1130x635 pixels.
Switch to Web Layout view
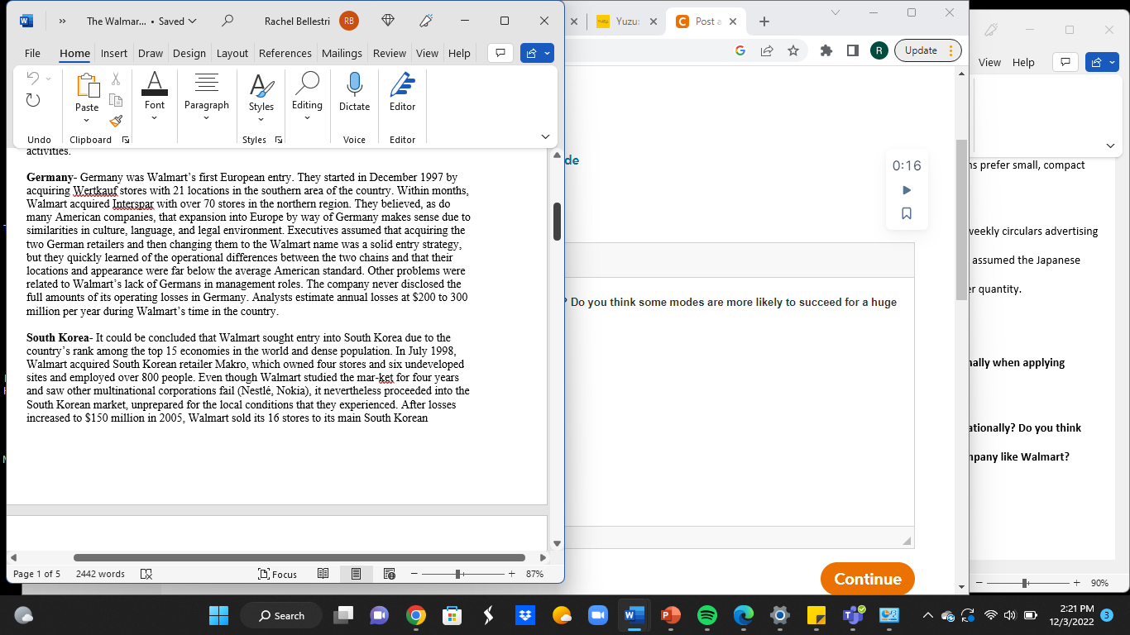click(x=390, y=574)
